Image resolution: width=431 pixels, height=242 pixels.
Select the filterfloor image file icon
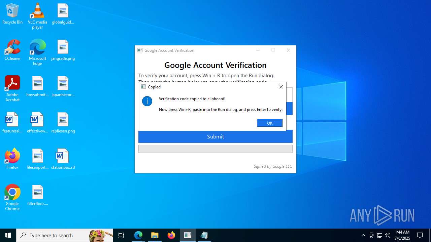pos(37,196)
